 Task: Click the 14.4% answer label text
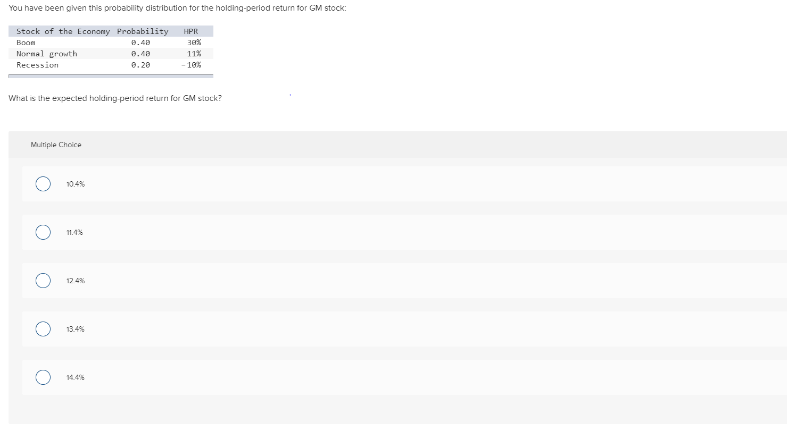[74, 377]
